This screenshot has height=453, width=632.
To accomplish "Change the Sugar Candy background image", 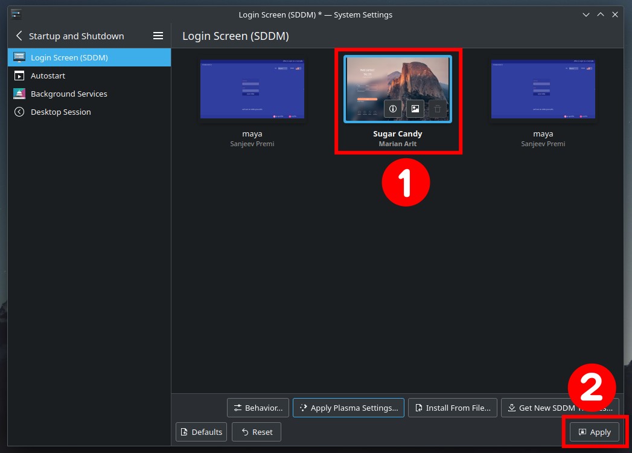I will [415, 109].
